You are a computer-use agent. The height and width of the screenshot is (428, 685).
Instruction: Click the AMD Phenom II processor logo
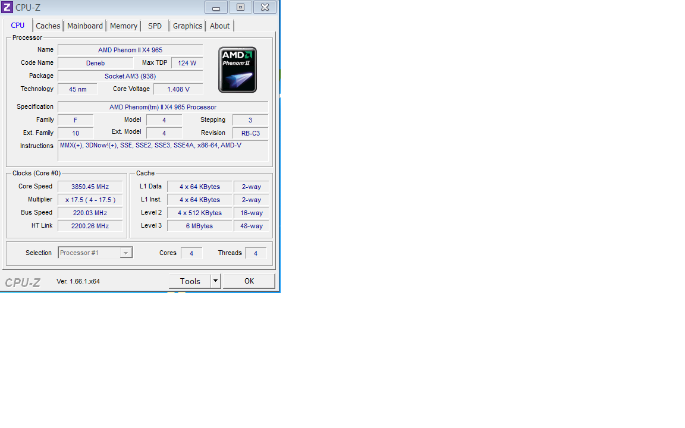[x=238, y=70]
